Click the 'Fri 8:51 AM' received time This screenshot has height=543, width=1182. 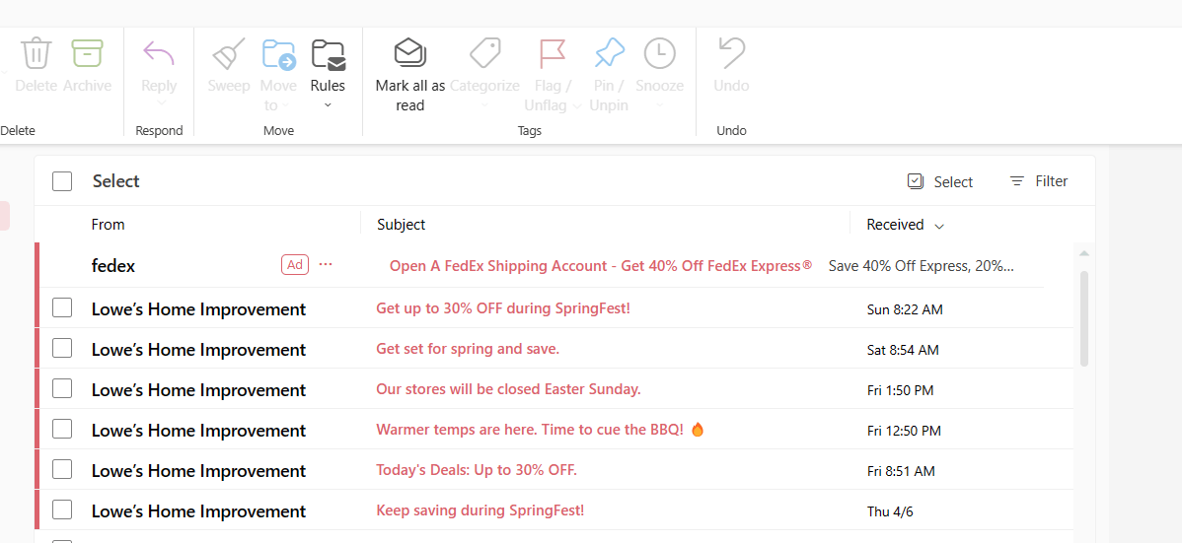901,471
